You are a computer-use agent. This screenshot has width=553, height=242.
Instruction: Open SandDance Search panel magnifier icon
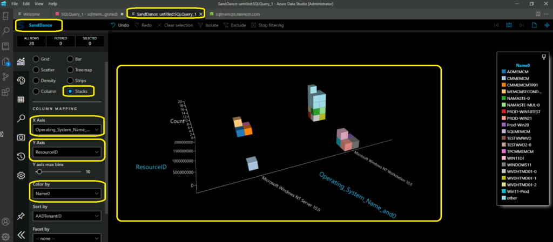coord(21,119)
